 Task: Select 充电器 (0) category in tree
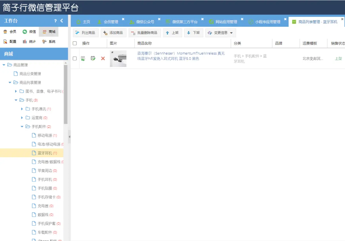pyautogui.click(x=46, y=206)
